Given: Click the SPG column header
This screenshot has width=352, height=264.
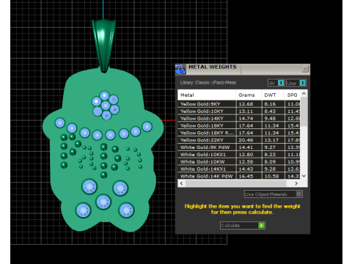Looking at the screenshot, I should pyautogui.click(x=293, y=95).
